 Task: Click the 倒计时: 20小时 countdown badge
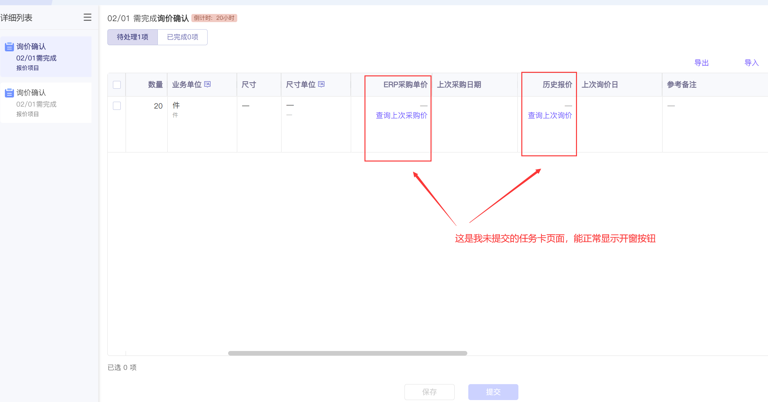click(214, 18)
